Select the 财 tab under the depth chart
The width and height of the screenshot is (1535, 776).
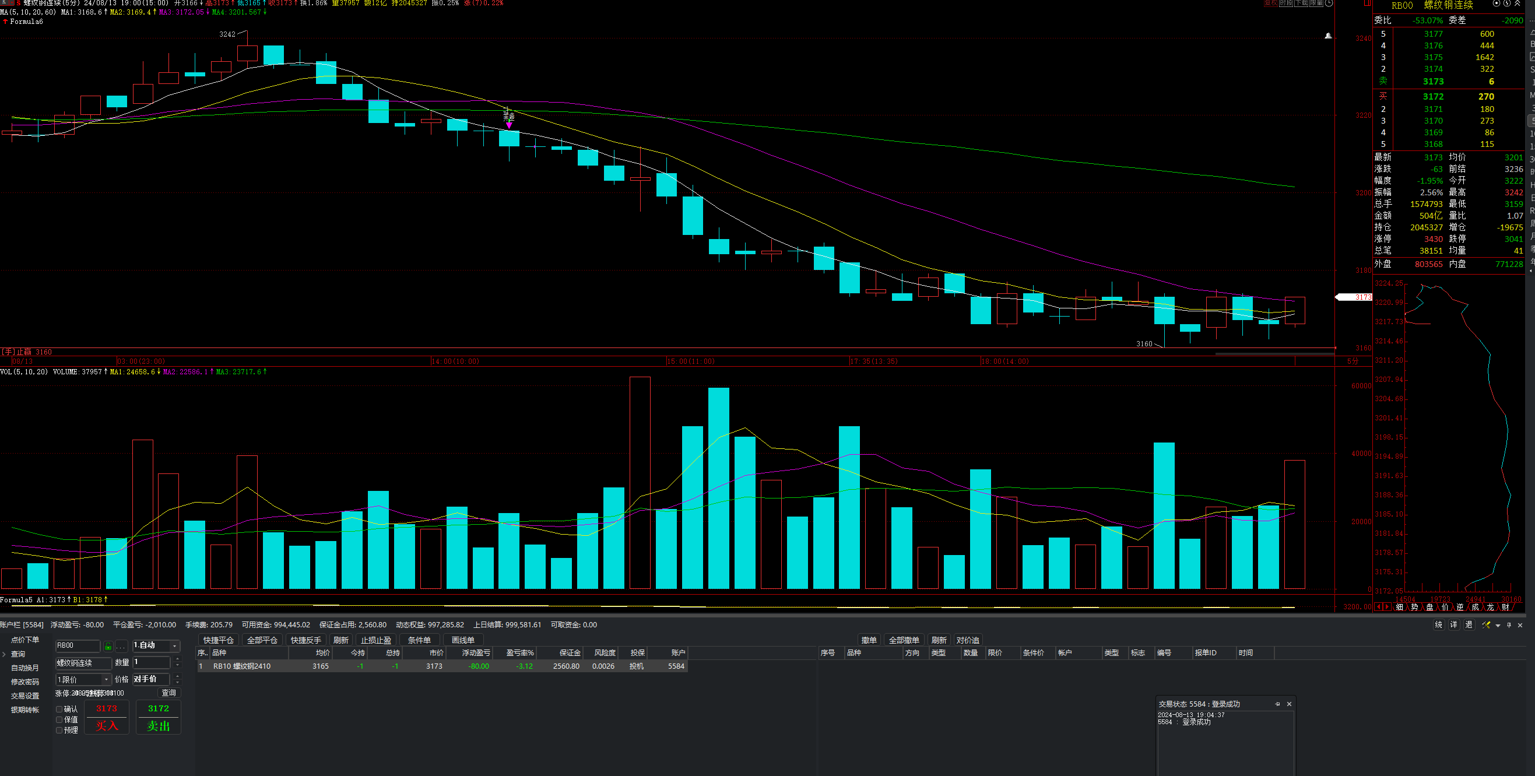point(1506,607)
